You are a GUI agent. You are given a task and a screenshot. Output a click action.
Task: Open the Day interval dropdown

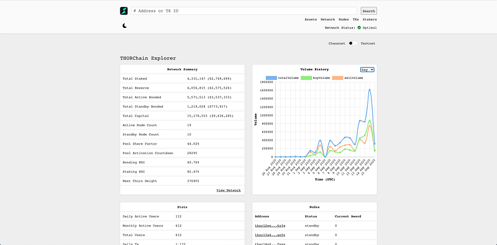(367, 69)
